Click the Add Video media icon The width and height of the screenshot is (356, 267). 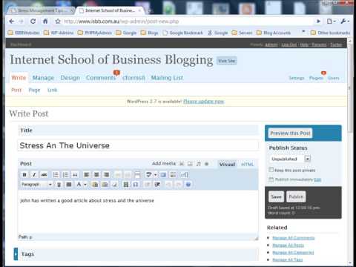click(190, 164)
